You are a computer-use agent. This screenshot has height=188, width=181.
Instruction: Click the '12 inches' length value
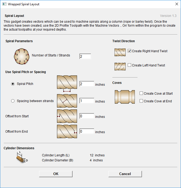97,155
